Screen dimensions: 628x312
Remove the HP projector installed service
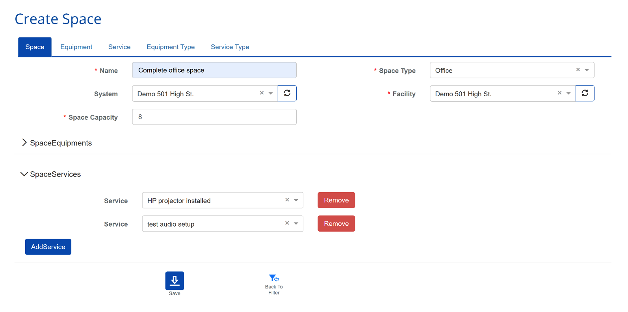point(336,200)
